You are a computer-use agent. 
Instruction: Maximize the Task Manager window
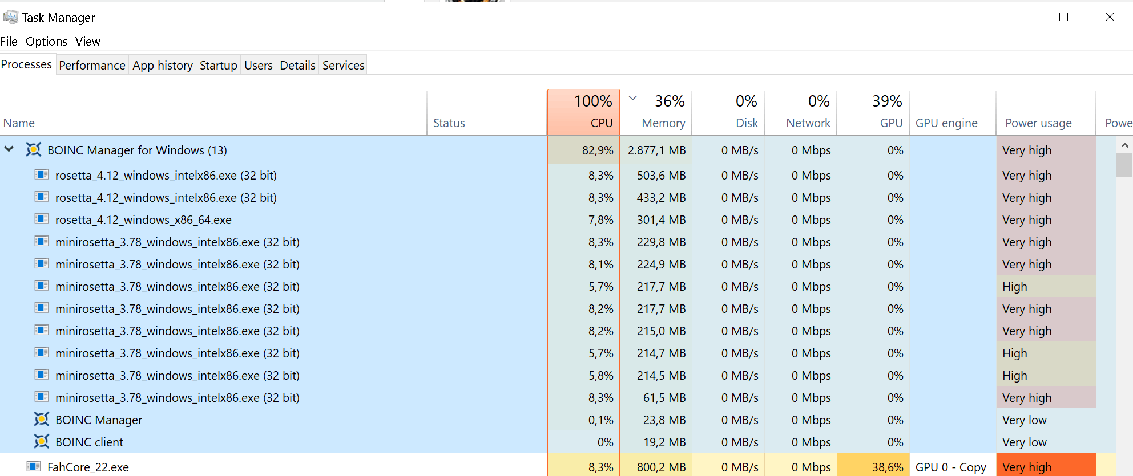tap(1063, 17)
